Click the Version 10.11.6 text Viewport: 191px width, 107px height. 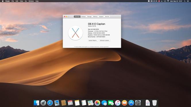[92, 26]
